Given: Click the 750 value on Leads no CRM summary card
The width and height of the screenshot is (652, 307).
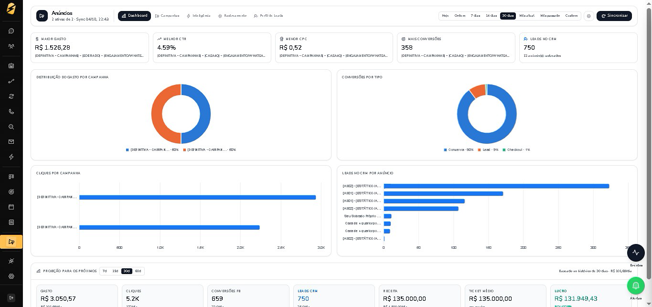Looking at the screenshot, I should point(529,48).
